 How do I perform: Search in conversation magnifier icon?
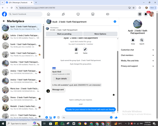pyautogui.click(x=142, y=40)
